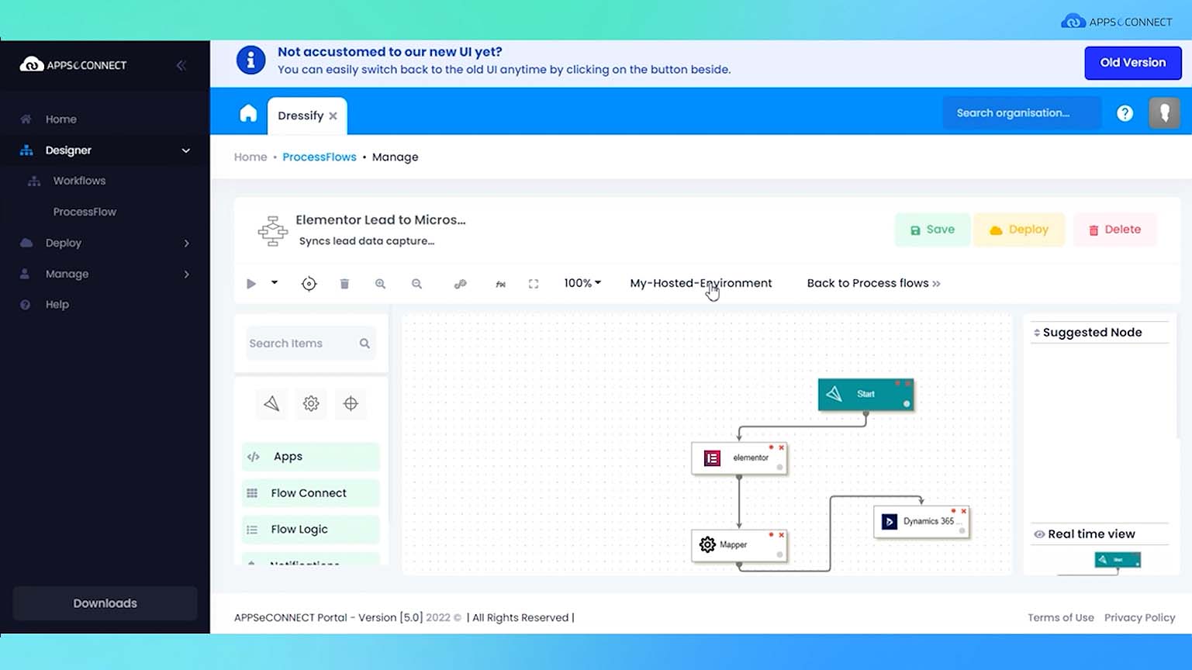Expand the Flow Connect category
This screenshot has width=1192, height=670.
pyautogui.click(x=310, y=493)
